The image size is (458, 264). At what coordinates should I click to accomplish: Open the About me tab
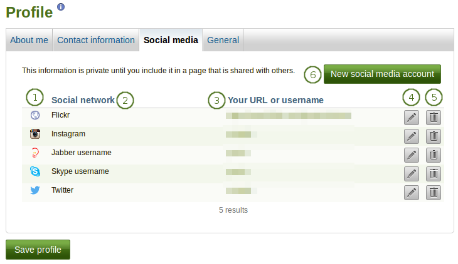(29, 40)
